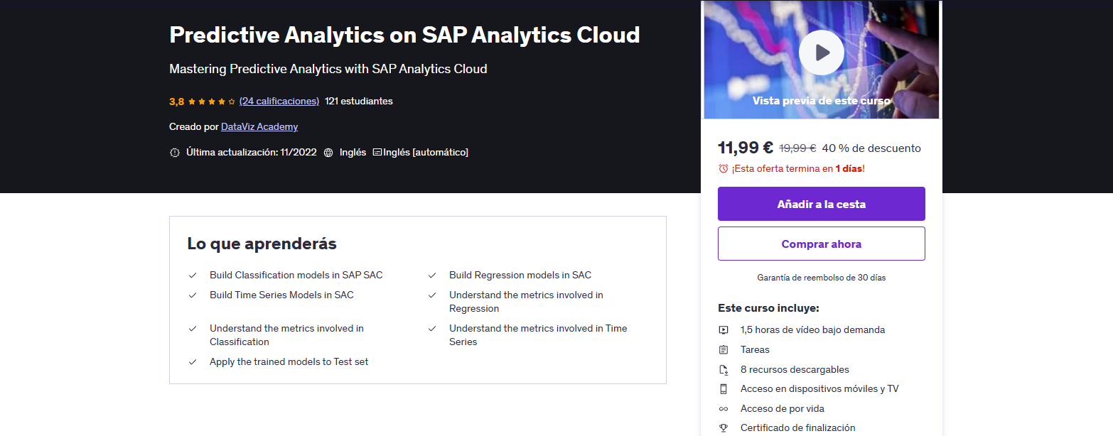Play the course preview video
The image size is (1113, 436).
coord(821,53)
